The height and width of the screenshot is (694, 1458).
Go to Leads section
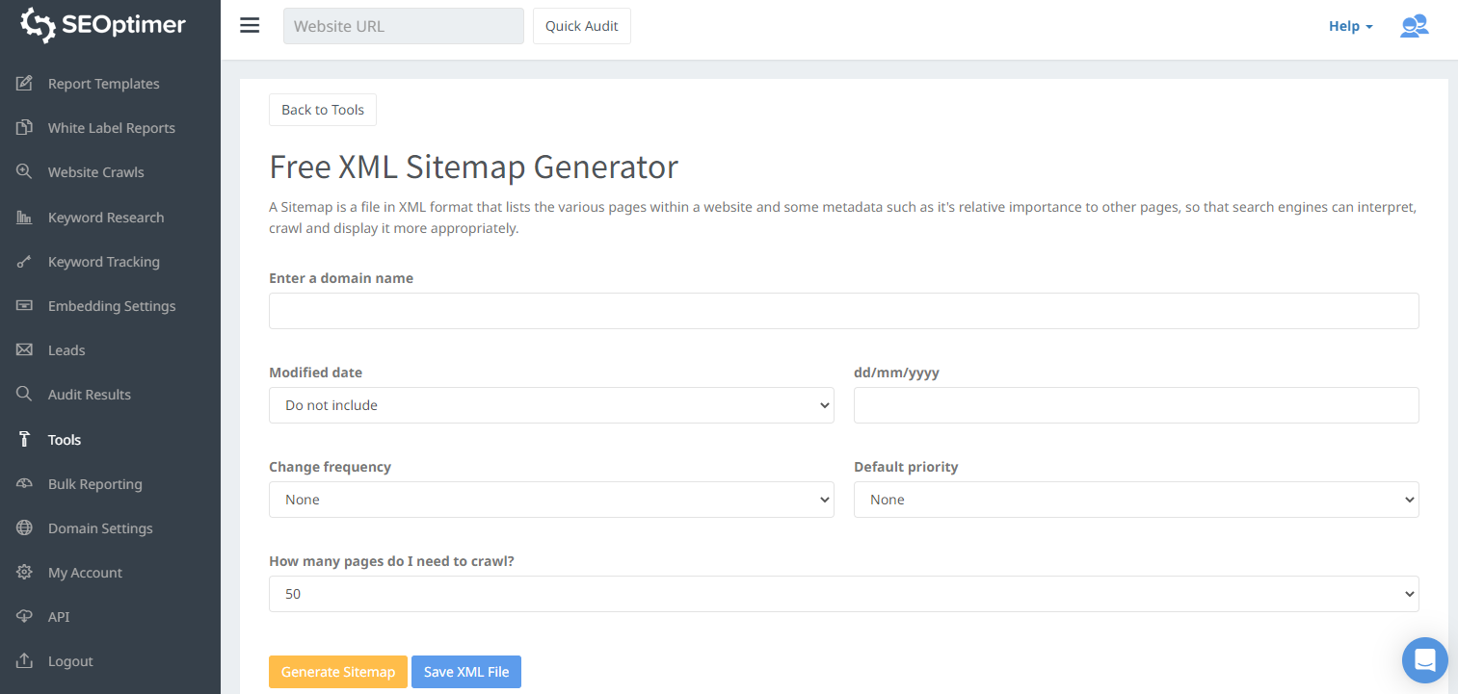66,350
